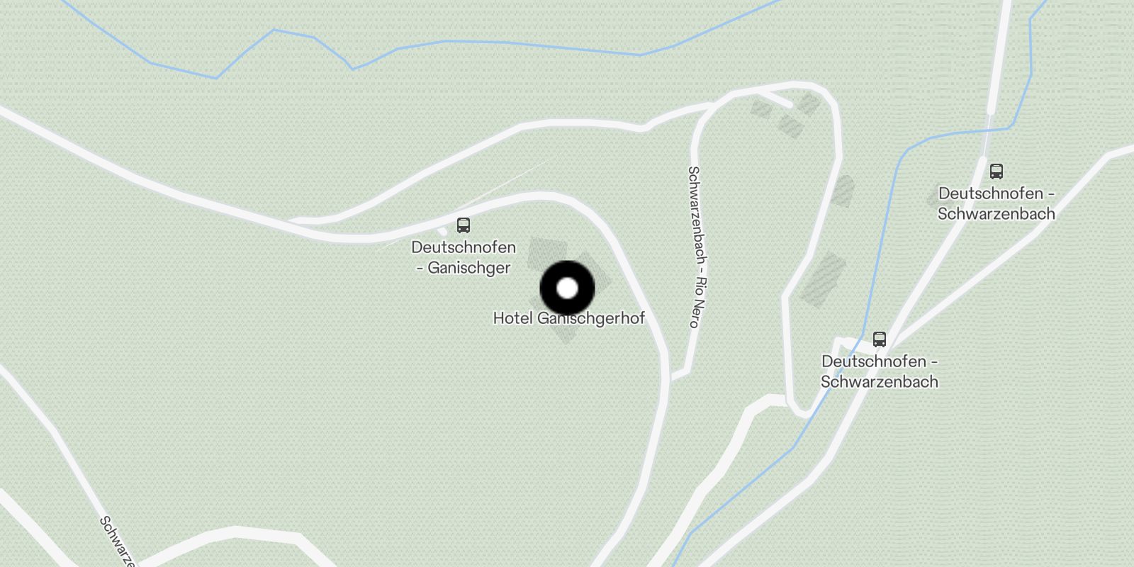Screen dimensions: 1134x567
Task: Click the Deutschnofen - Ganischger bus stop icon
Action: [464, 225]
